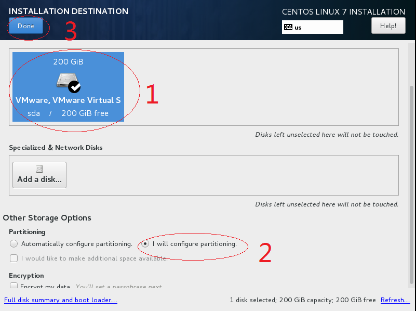Select the 200 GiB VMware Virtual disk tile
The image size is (416, 311).
point(68,87)
